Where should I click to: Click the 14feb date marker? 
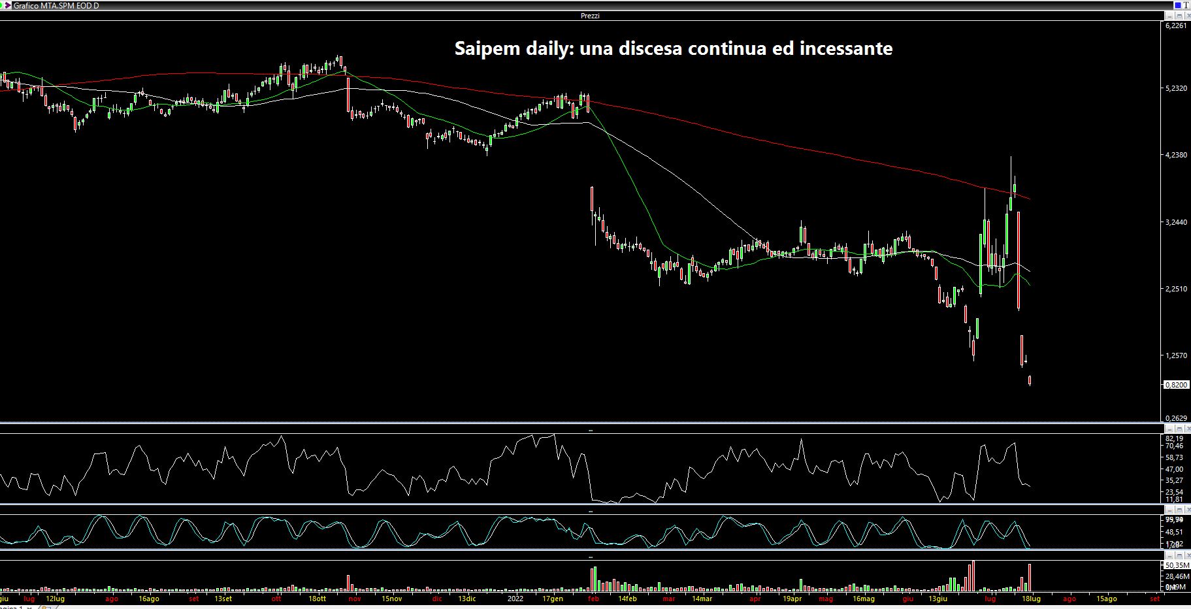pos(627,599)
